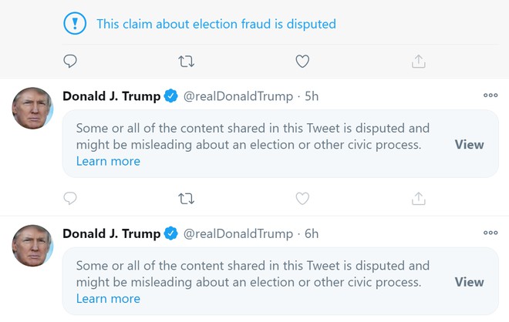Click the 6h timestamp on the last tweet
Screen dimensions: 509x322
pyautogui.click(x=312, y=233)
